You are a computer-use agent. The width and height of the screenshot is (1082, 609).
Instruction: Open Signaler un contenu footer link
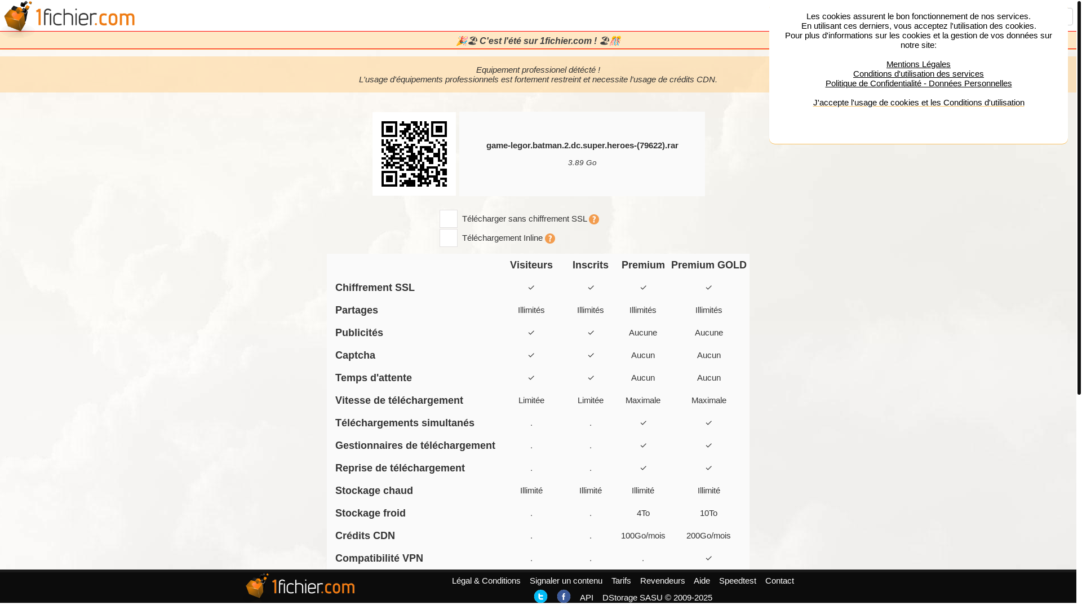pyautogui.click(x=566, y=581)
